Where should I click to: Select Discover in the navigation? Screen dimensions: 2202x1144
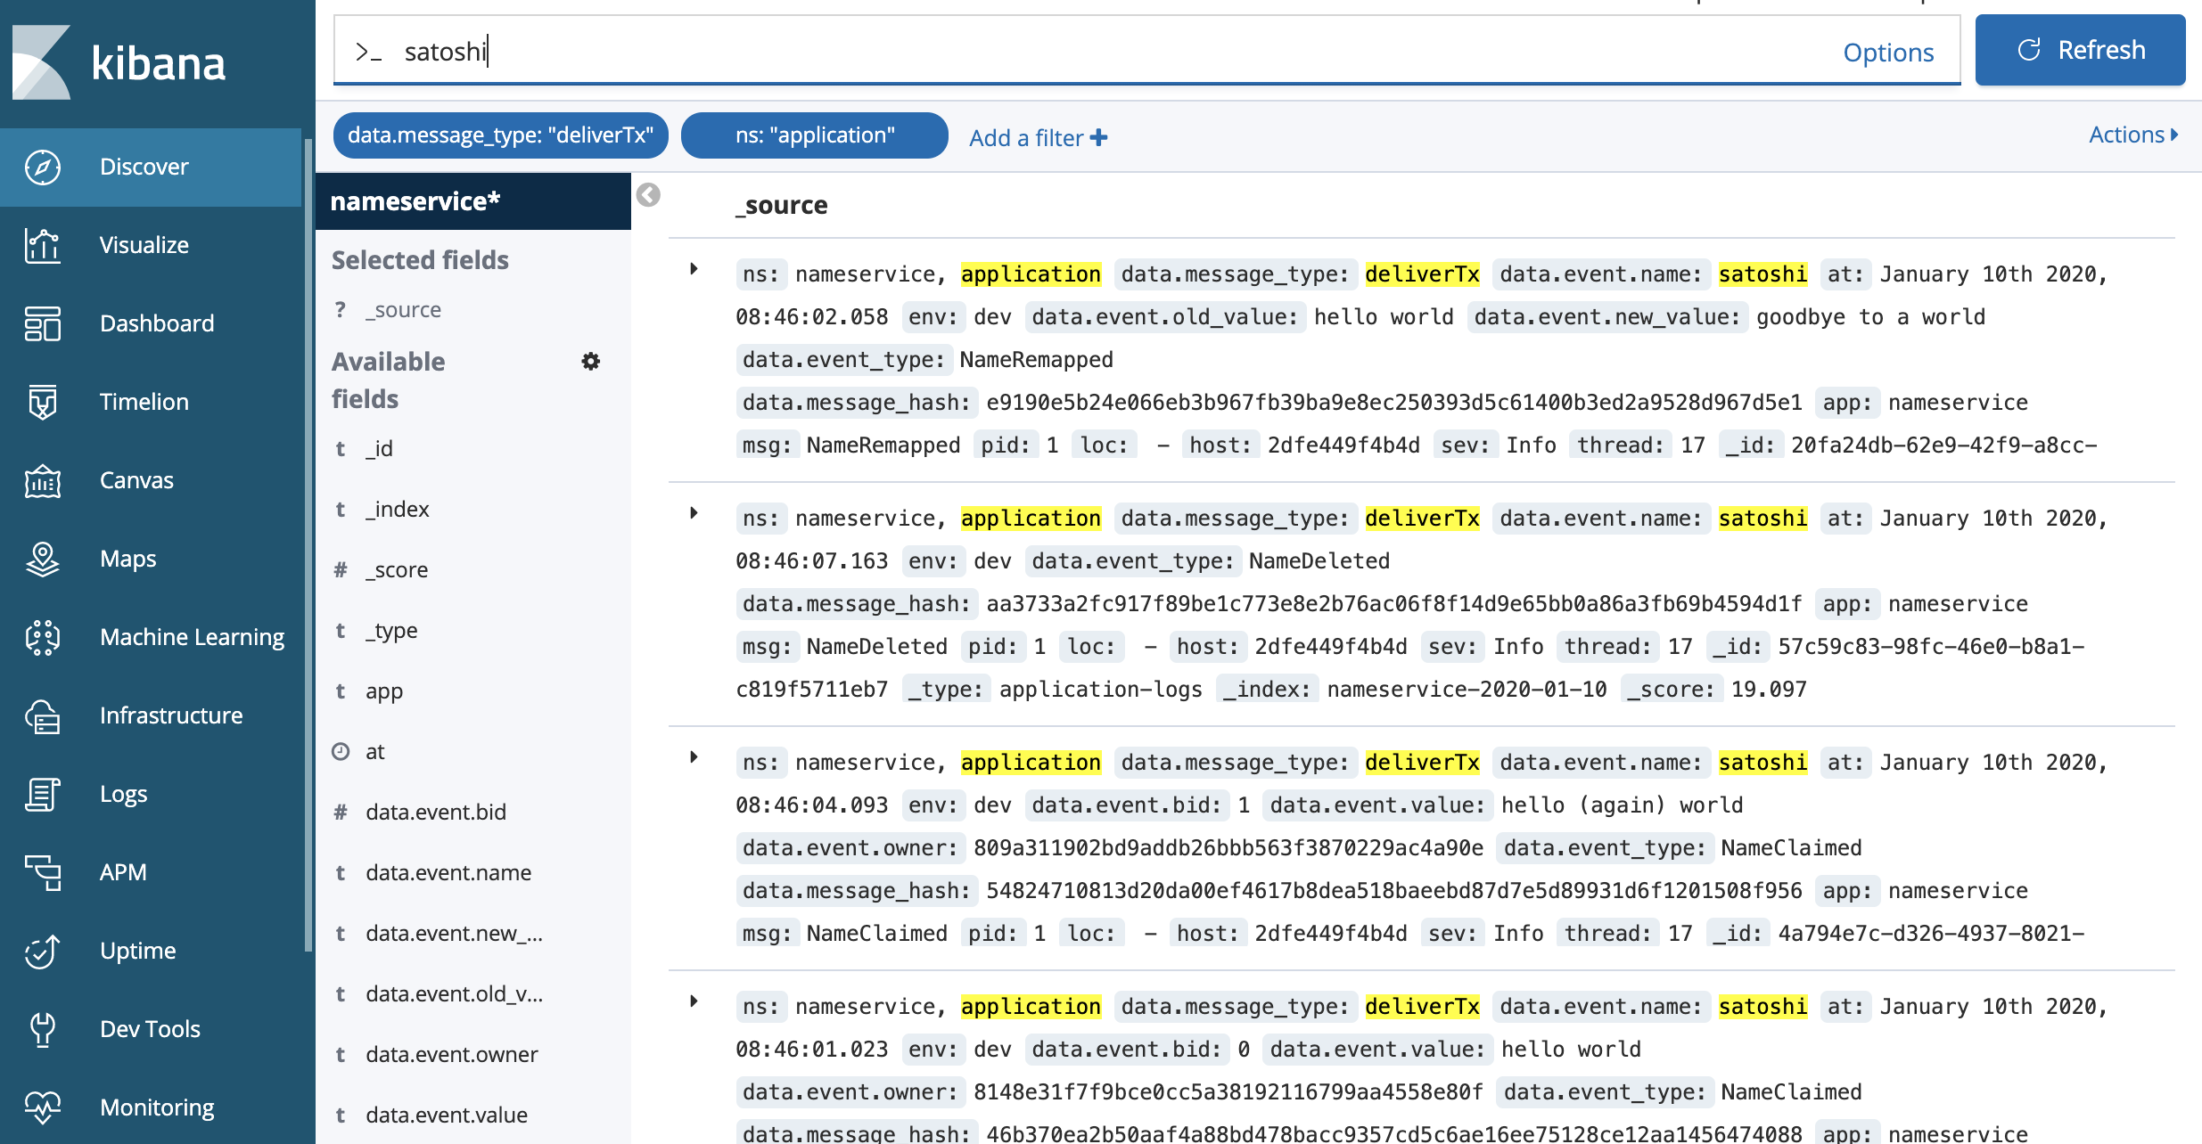pos(144,167)
